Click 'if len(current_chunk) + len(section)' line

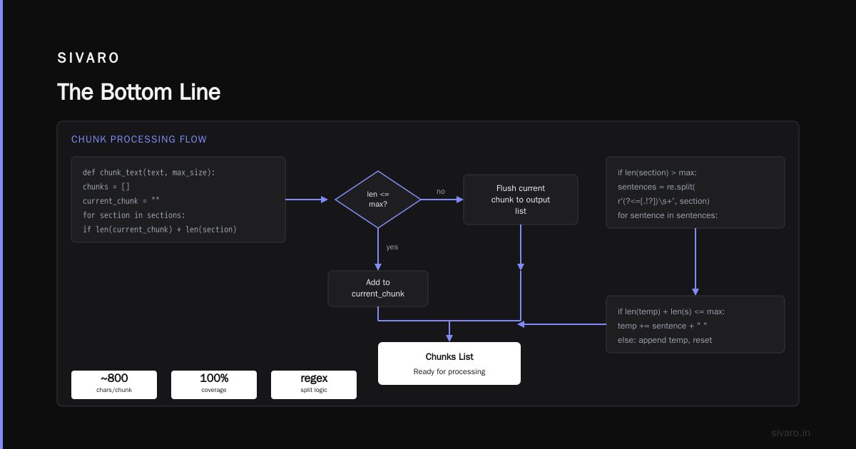160,229
